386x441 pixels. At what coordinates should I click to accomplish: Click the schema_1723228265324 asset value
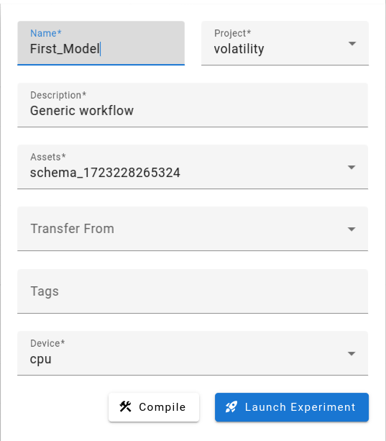point(105,173)
